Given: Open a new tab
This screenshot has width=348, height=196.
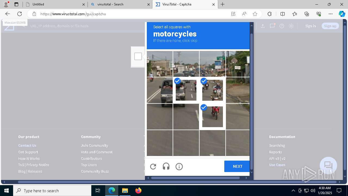Looking at the screenshot, I should (223, 4).
